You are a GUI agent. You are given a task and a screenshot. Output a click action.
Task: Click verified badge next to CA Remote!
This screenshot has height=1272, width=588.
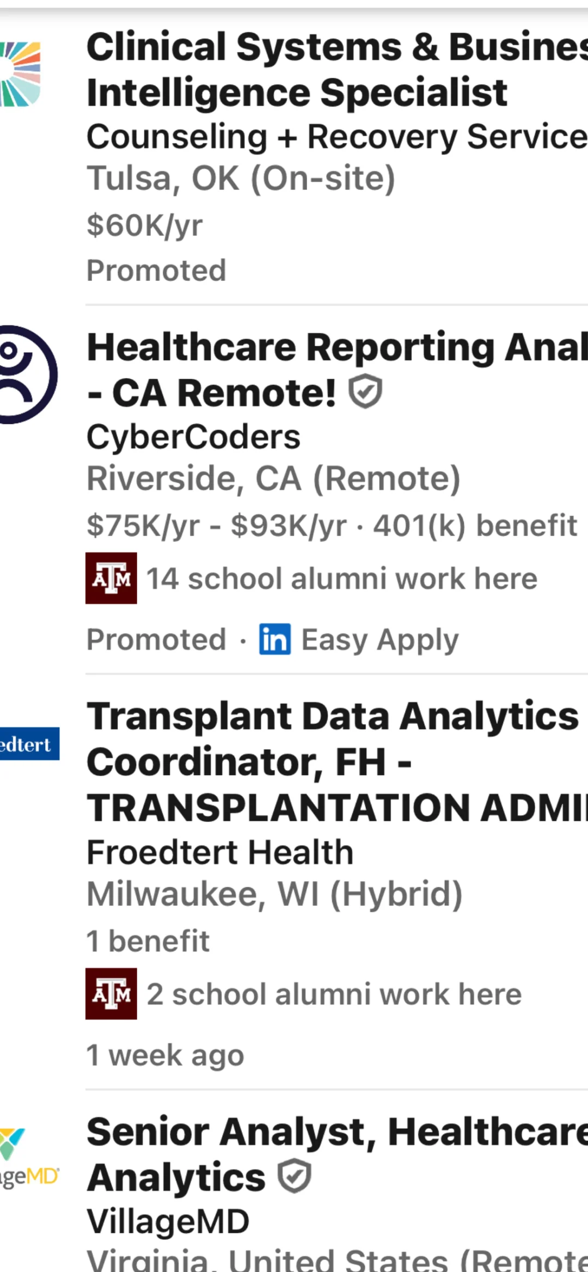(365, 391)
